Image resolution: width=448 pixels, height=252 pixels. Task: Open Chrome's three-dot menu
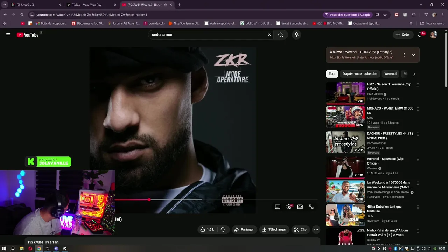pos(443,15)
